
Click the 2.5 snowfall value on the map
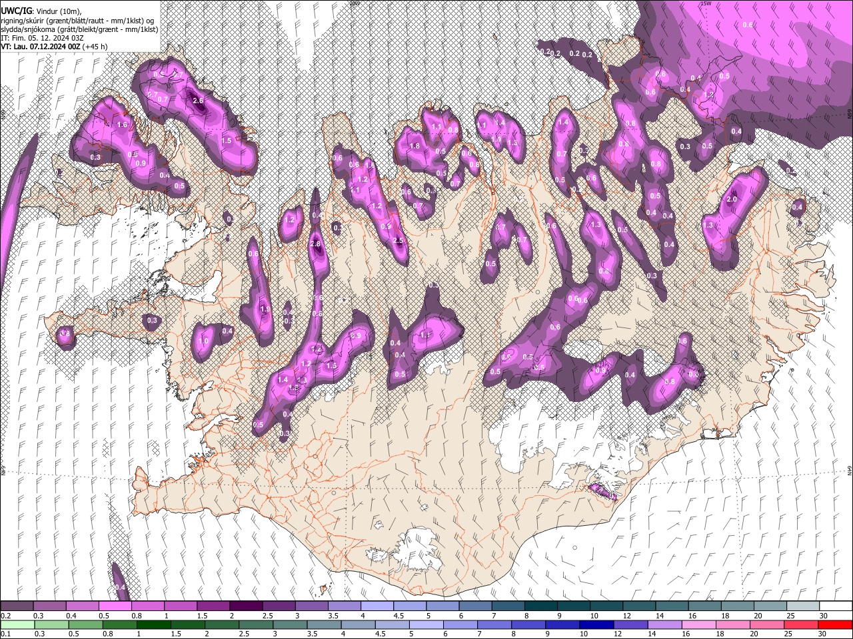pos(399,241)
